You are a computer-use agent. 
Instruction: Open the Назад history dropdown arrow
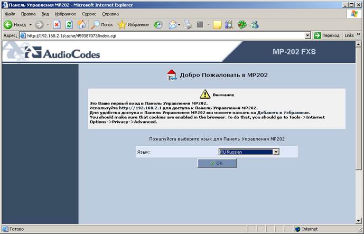31,25
